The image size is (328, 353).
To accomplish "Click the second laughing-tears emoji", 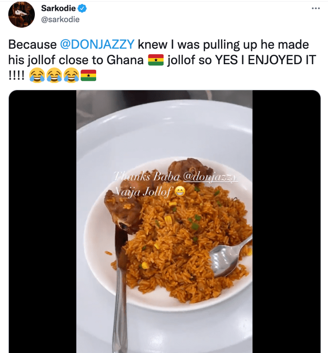I will tap(54, 76).
